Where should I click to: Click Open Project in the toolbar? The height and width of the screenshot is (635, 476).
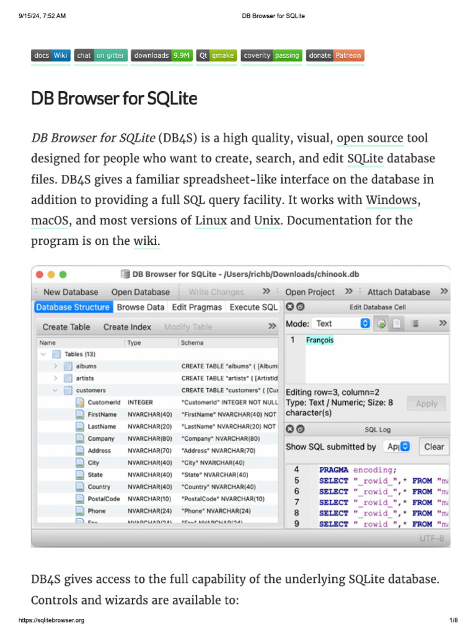coord(310,292)
